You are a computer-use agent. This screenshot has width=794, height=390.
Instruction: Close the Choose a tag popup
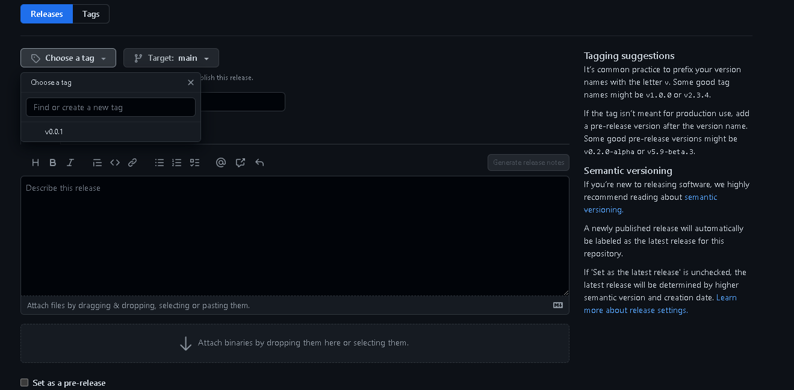click(x=191, y=82)
